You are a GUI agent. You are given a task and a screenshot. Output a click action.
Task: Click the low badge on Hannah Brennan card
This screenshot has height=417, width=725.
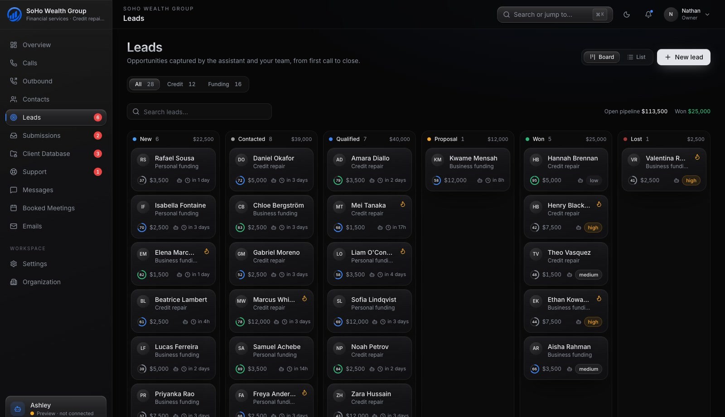click(x=594, y=180)
